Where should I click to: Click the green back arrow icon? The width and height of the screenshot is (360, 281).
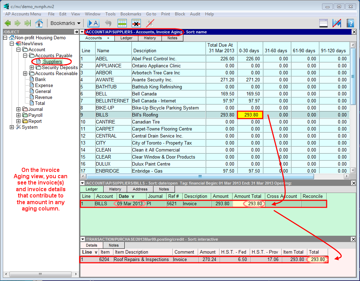click(x=7, y=23)
